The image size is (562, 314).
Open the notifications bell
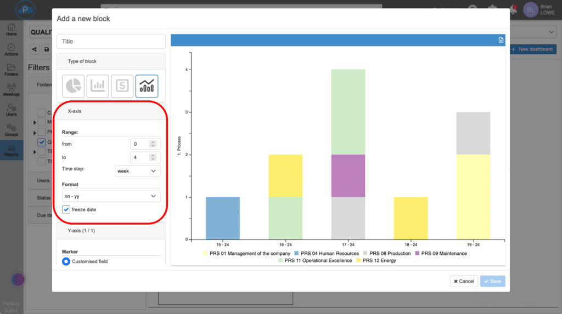click(x=514, y=9)
